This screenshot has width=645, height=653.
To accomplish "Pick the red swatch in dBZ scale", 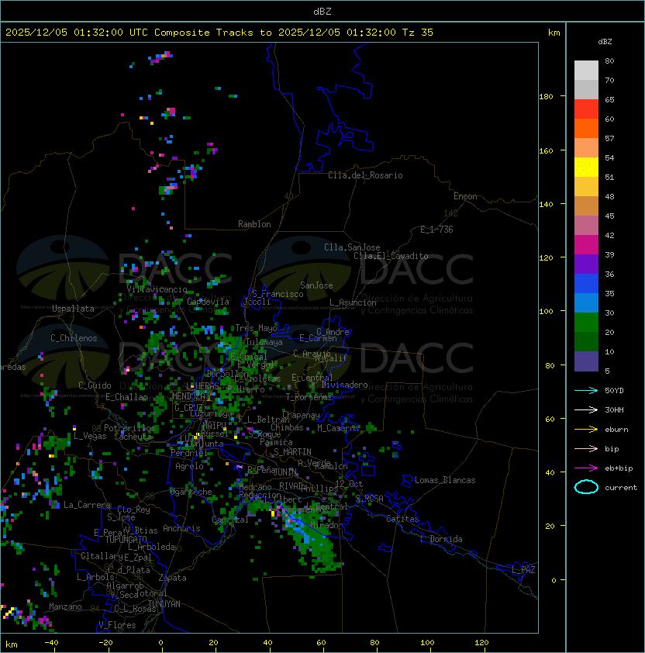I will 586,109.
